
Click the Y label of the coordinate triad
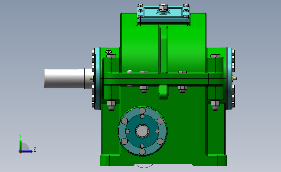click(x=20, y=136)
